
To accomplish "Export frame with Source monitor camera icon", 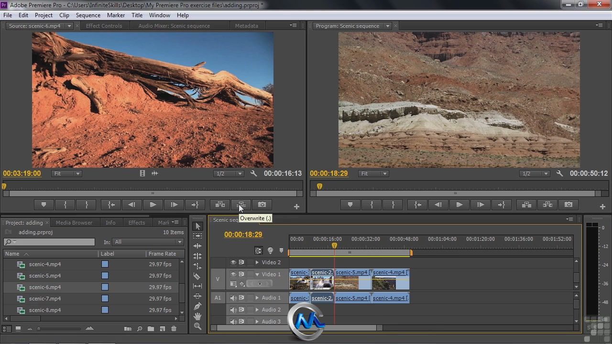I will pos(262,204).
